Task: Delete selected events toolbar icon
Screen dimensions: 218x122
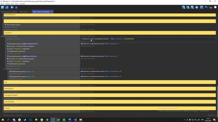Action: tap(201, 7)
